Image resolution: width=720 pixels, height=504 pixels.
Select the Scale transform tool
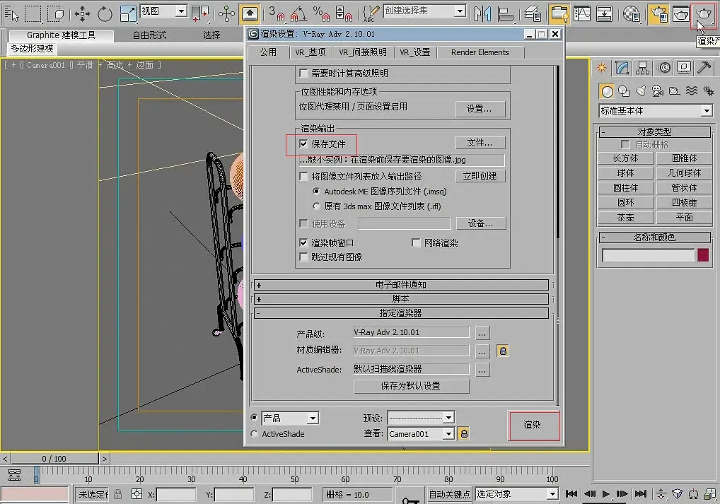pos(127,13)
